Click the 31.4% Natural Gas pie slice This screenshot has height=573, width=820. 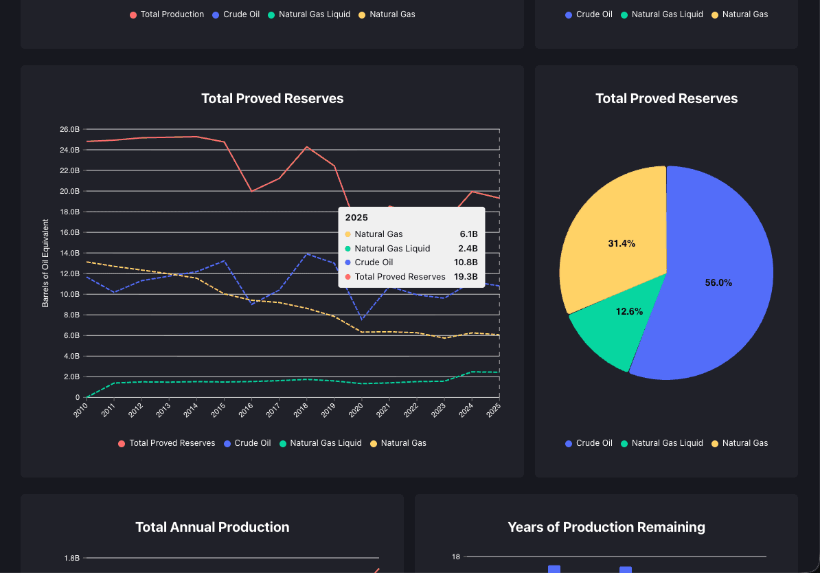tap(622, 243)
